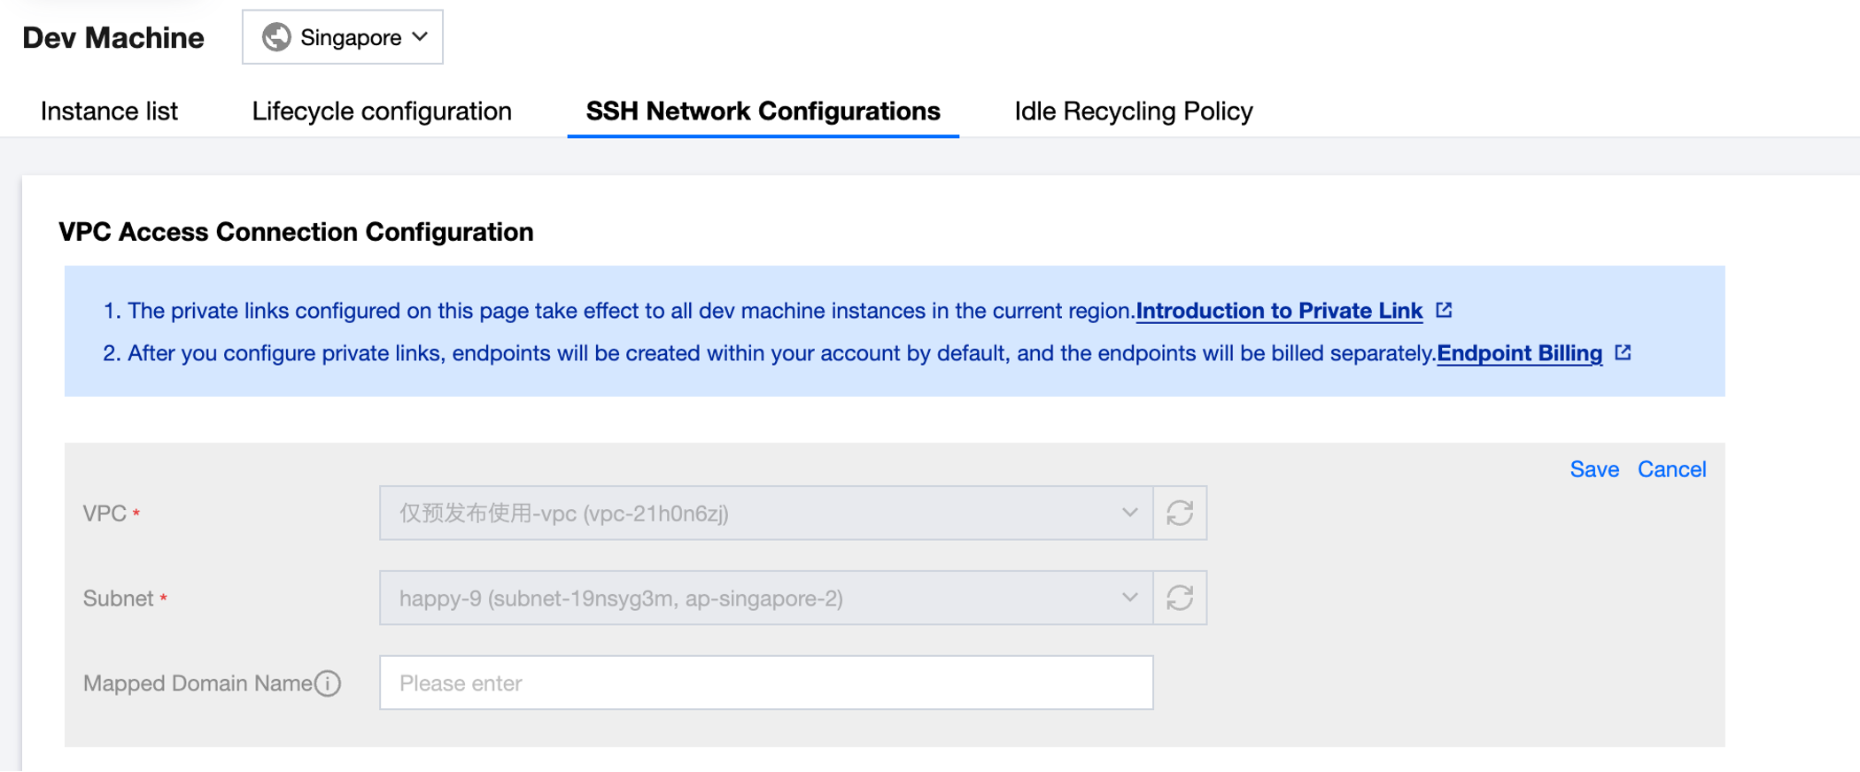
Task: Focus the Mapped Domain Name input field
Action: tap(766, 683)
